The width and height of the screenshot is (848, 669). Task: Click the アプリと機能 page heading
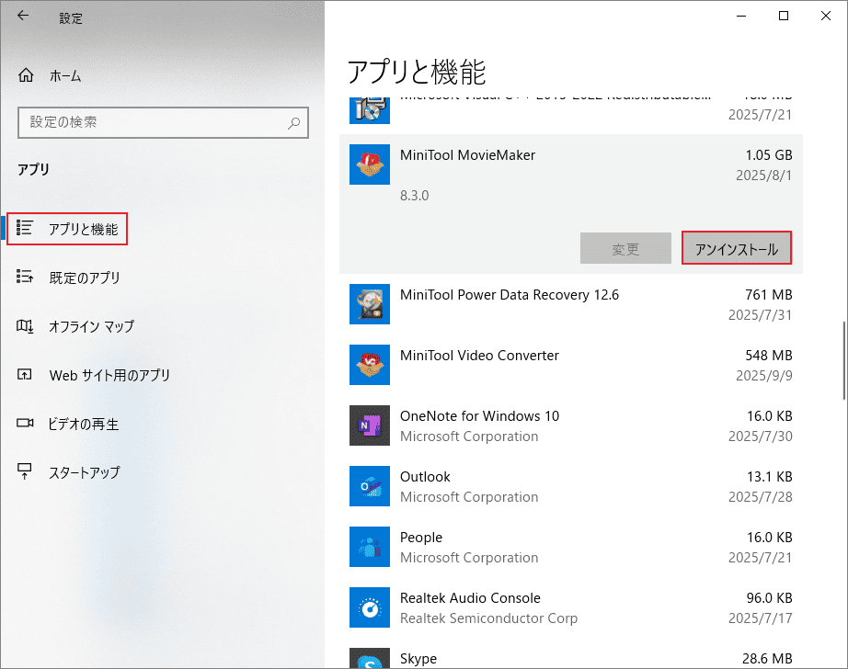(417, 72)
